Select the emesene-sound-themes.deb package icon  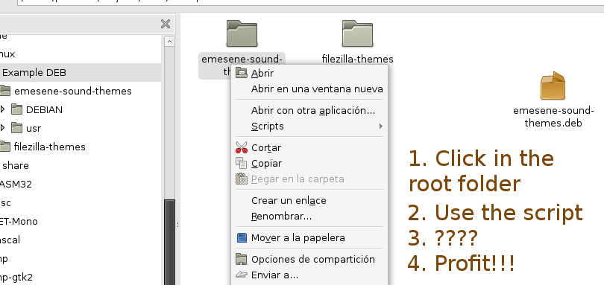click(553, 86)
